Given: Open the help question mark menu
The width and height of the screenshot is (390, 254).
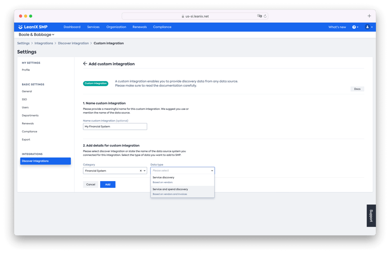Looking at the screenshot, I should (355, 27).
